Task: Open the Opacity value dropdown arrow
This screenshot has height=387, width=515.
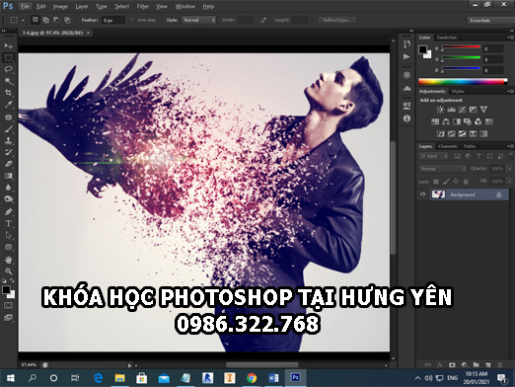Action: (509, 169)
